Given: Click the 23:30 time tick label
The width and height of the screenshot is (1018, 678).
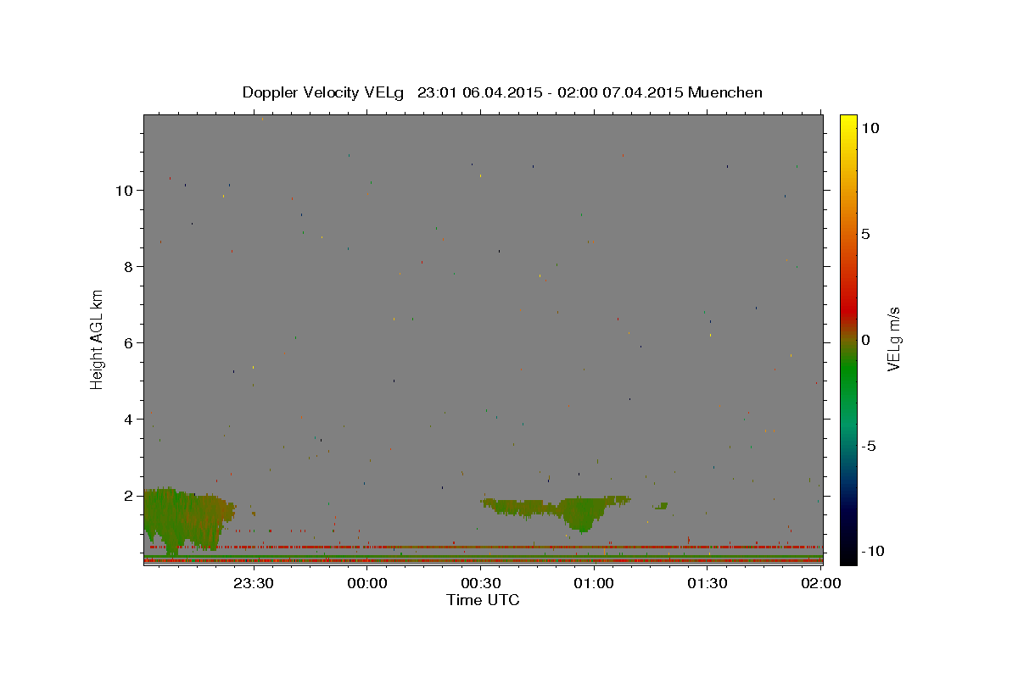Looking at the screenshot, I should pos(254,583).
